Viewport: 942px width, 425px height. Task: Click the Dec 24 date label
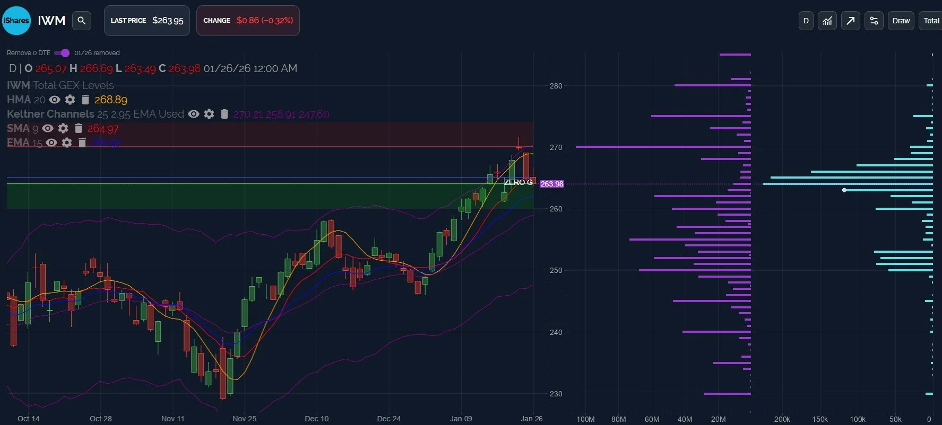[389, 419]
